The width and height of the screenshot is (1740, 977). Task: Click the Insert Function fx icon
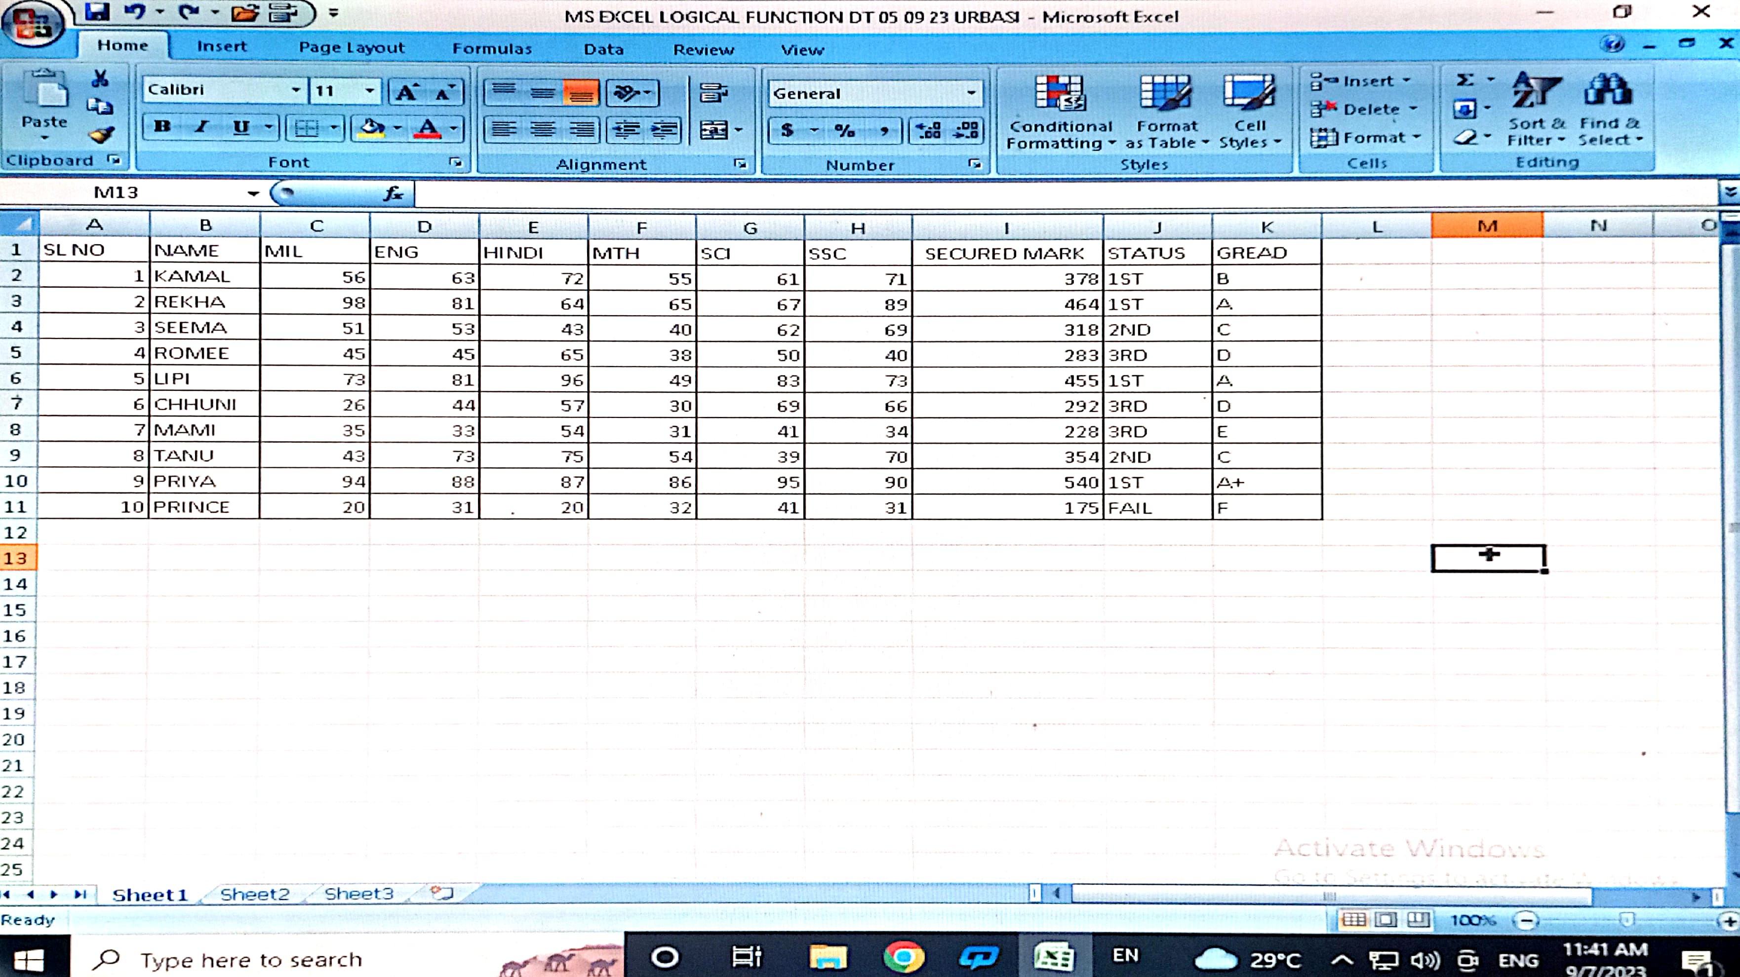[x=393, y=194]
